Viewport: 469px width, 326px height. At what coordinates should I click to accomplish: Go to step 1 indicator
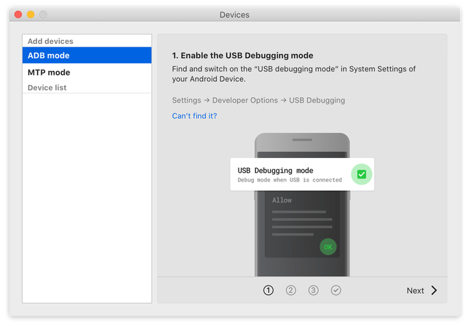point(268,290)
